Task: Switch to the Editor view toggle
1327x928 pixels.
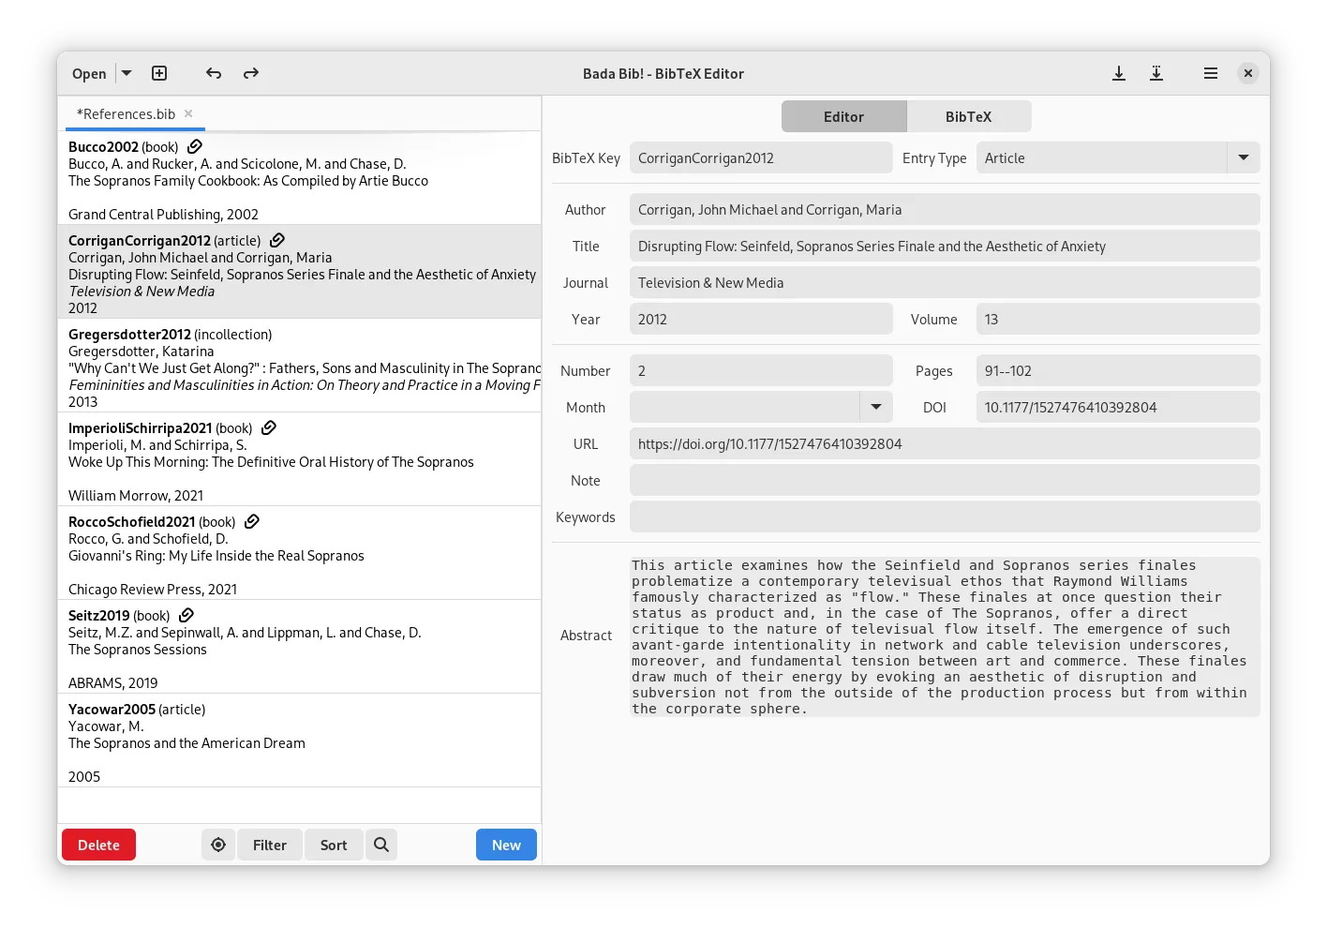Action: pyautogui.click(x=843, y=116)
